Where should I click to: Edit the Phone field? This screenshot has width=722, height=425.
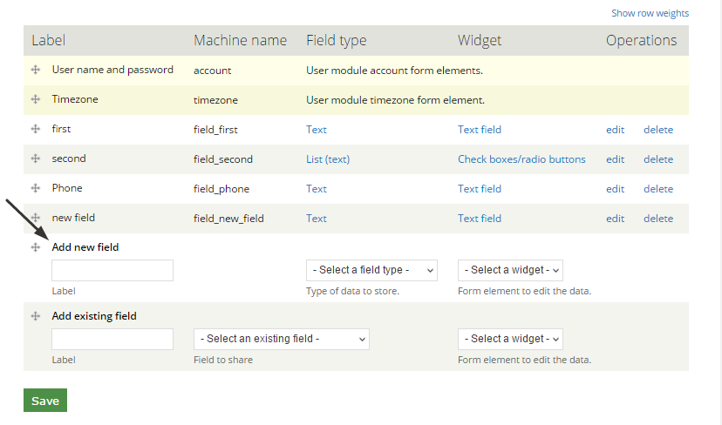click(616, 189)
